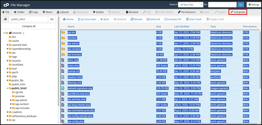Click the HTML Editor toolbar button

pos(164,12)
